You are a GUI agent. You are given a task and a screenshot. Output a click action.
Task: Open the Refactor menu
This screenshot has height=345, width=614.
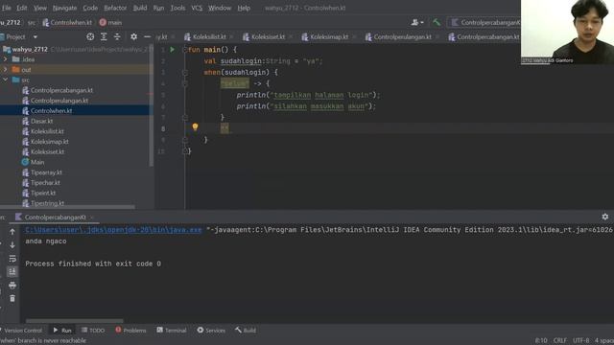point(115,8)
